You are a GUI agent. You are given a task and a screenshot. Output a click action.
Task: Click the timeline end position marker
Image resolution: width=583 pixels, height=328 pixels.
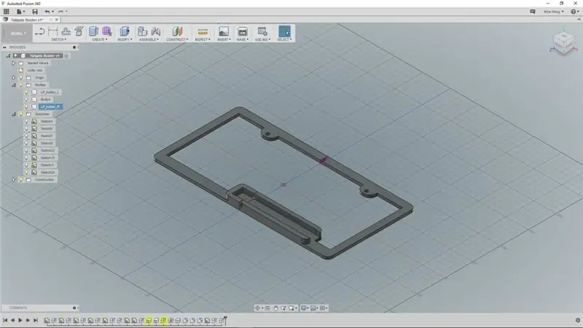coord(225,320)
